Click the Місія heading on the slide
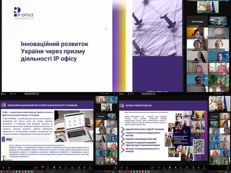 click(9, 139)
